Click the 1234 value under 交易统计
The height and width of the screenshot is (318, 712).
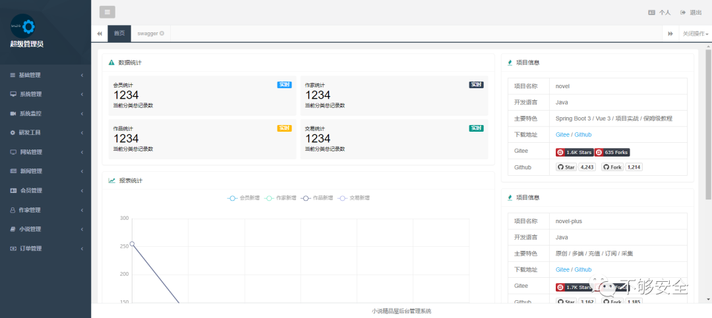tap(318, 138)
